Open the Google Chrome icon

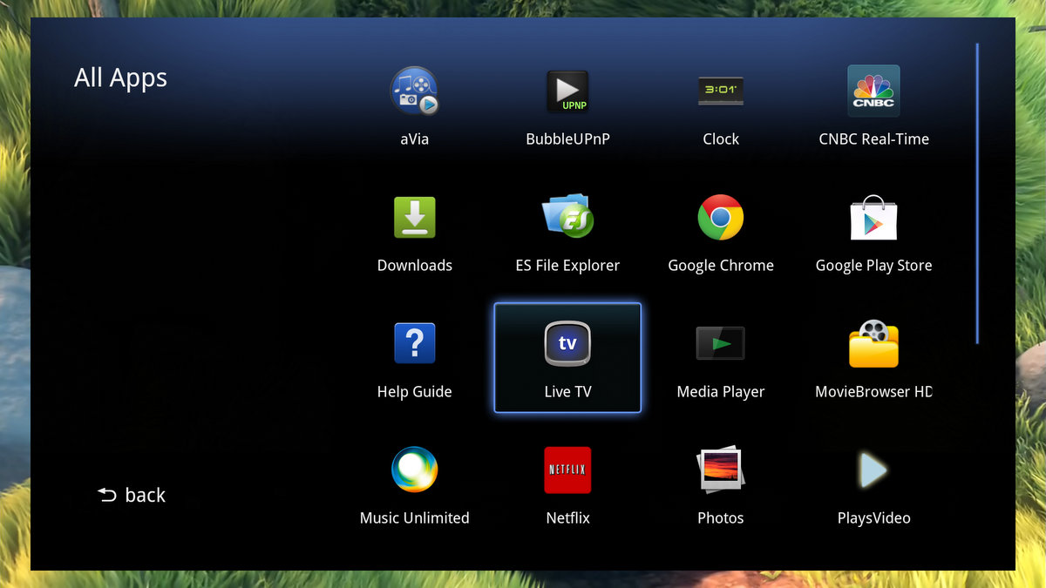click(x=721, y=218)
